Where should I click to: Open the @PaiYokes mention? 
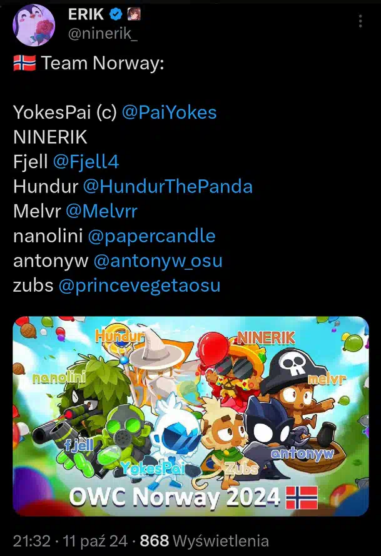click(170, 112)
